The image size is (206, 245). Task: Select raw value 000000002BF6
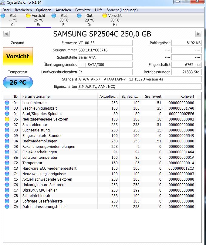click(x=181, y=114)
